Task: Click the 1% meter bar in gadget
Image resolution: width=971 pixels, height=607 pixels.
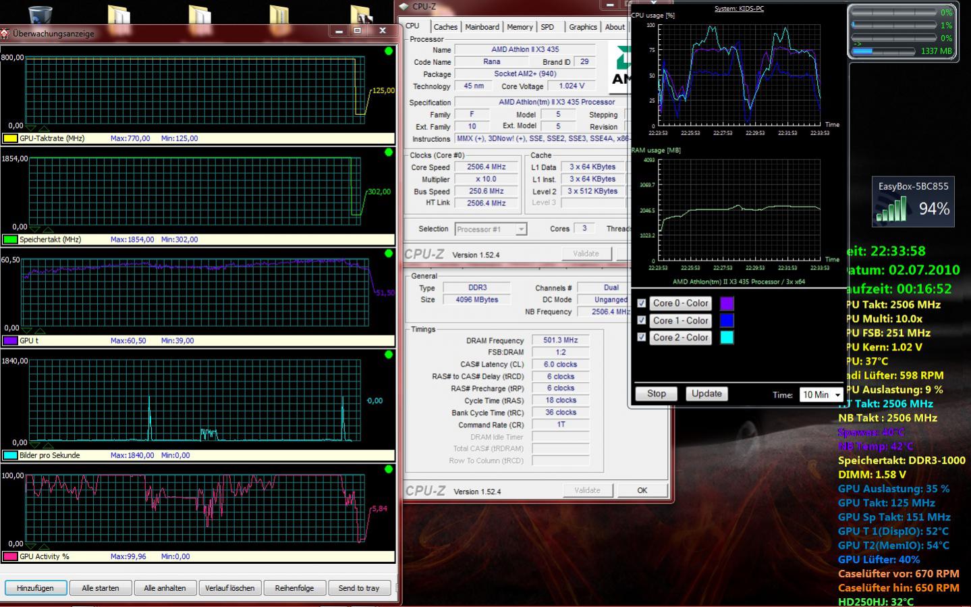Action: point(893,25)
